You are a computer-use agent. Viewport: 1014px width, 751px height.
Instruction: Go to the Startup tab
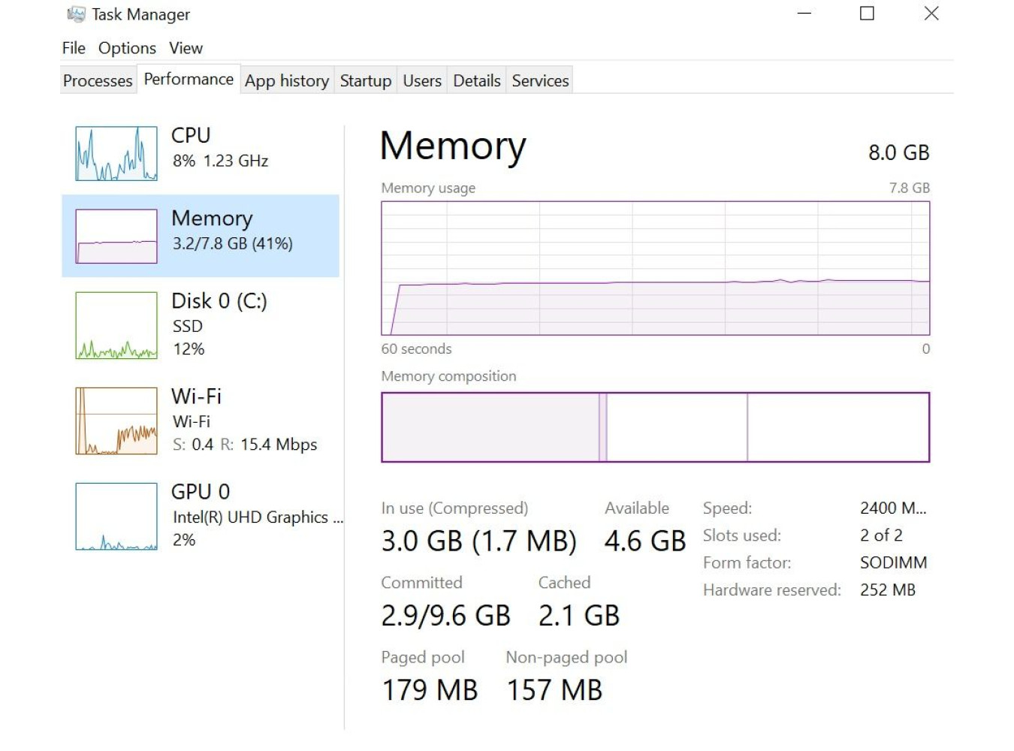366,80
